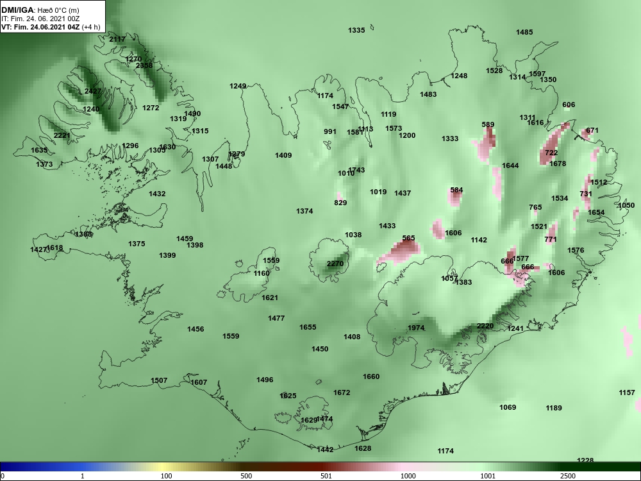Image resolution: width=641 pixels, height=481 pixels.
Task: Pick the 1296 height value
Action: [x=130, y=146]
